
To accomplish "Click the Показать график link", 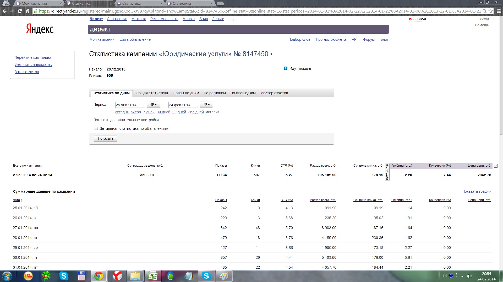I will click(x=477, y=192).
